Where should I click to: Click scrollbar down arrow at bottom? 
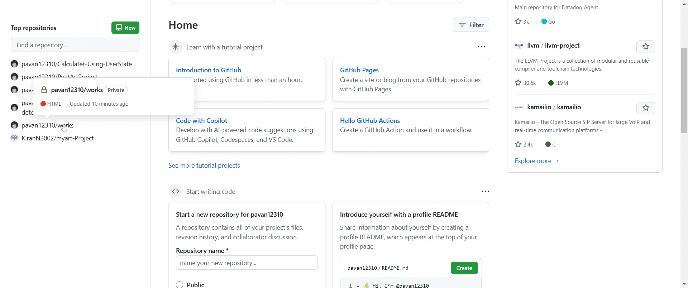point(684,284)
